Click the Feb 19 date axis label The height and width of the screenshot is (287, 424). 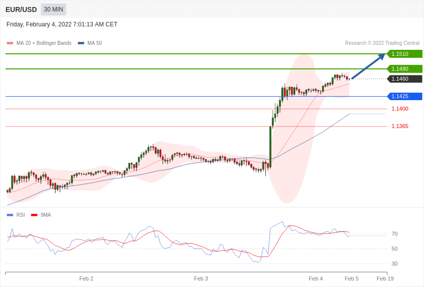385,279
